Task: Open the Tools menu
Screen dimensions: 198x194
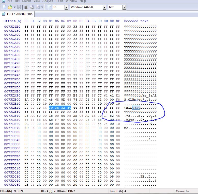Action: point(60,1)
